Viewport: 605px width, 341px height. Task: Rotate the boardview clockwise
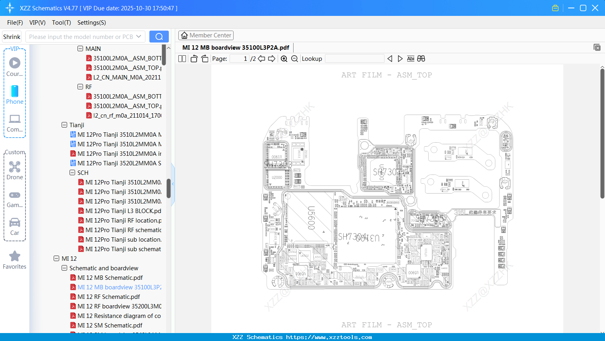205,58
